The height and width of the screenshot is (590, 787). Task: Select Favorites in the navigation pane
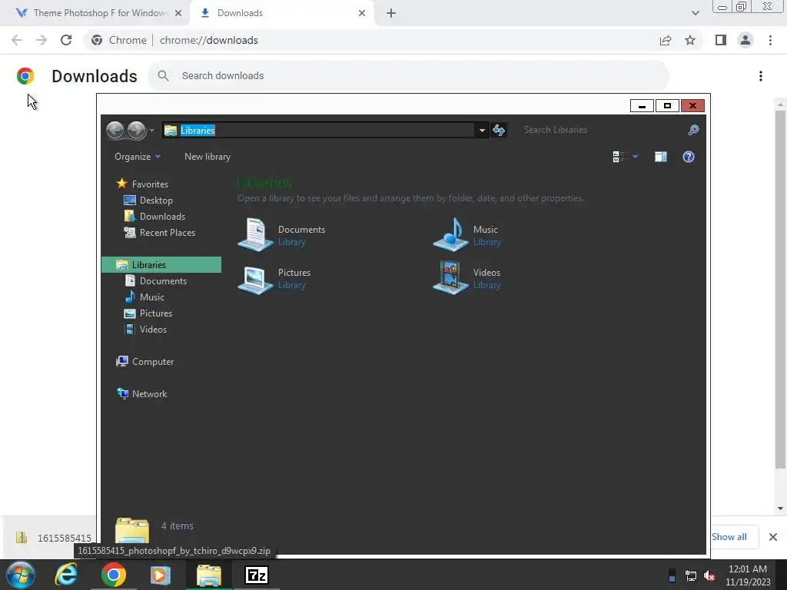click(x=150, y=184)
